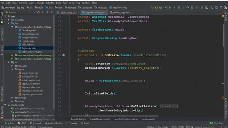Collapse the app module node
Viewport: 228px width, 128px height.
pos(5,16)
